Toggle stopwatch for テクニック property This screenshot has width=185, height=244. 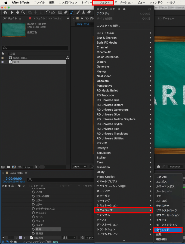click(33, 213)
